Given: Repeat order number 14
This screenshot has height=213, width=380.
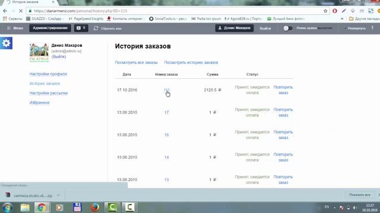Looking at the screenshot, I should click(x=283, y=157).
